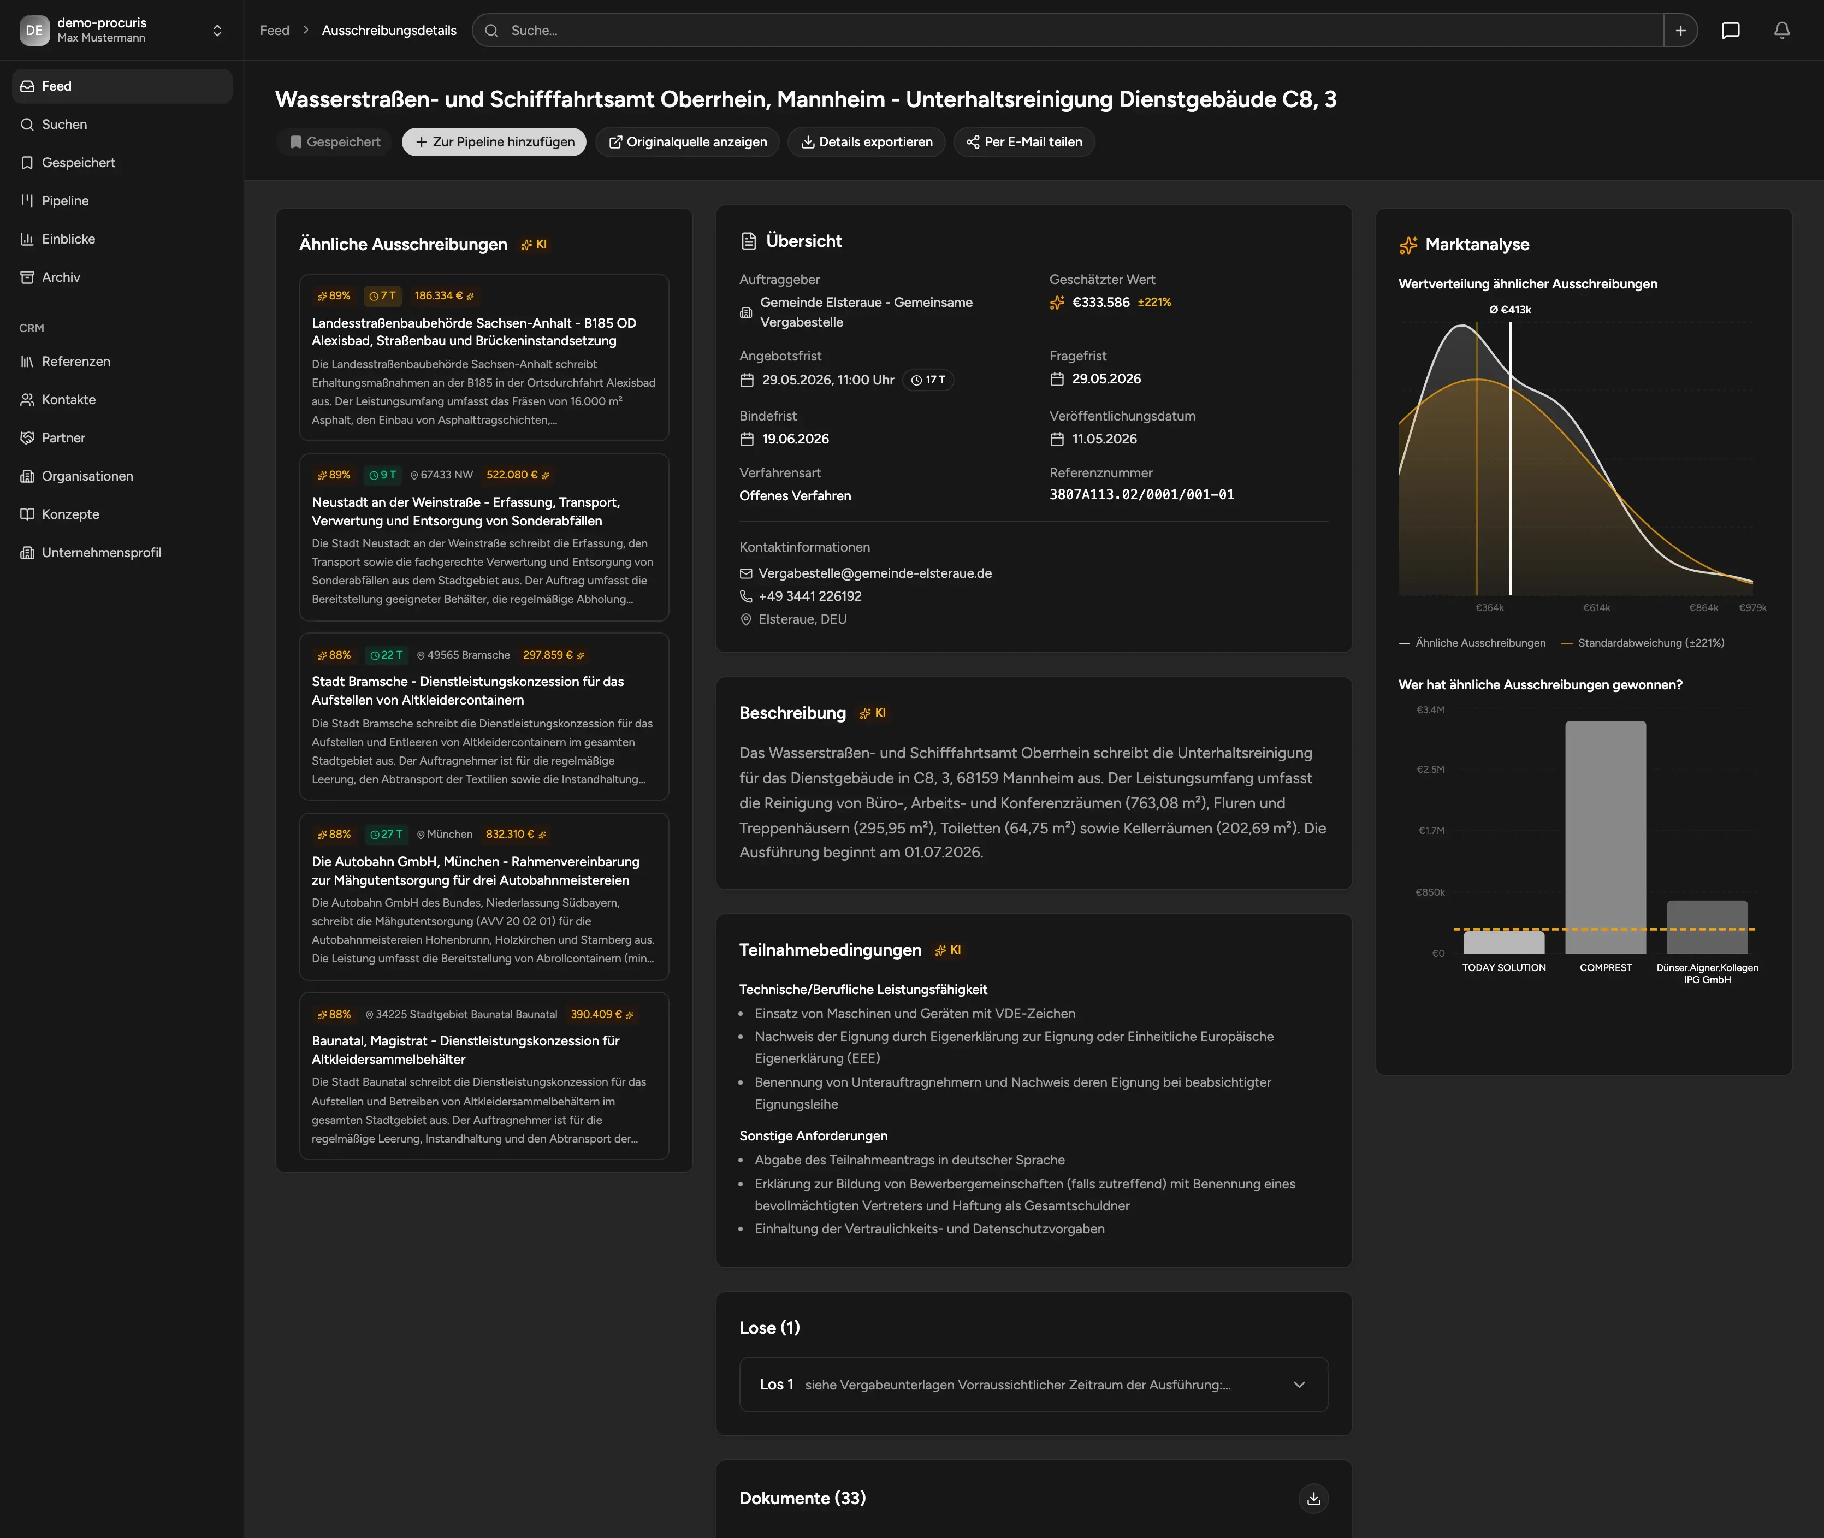
Task: Open the chat messages icon
Action: click(x=1730, y=31)
